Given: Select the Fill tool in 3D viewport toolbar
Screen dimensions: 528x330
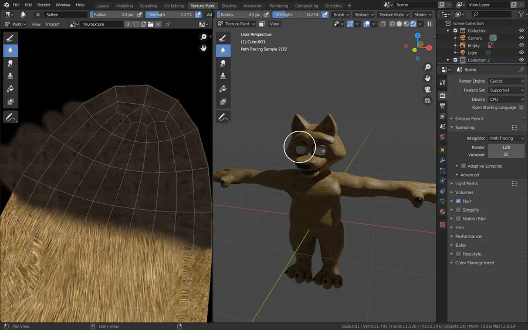Looking at the screenshot, I should (x=223, y=89).
